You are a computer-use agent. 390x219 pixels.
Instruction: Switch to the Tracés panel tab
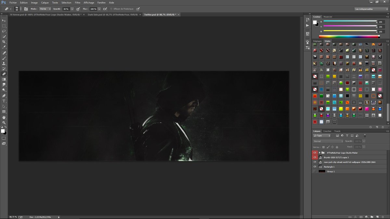(337, 131)
